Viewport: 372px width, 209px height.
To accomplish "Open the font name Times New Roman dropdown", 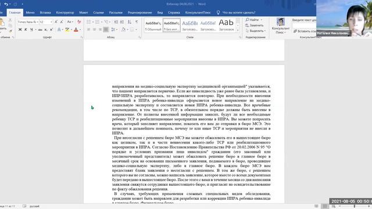I will tap(37, 22).
